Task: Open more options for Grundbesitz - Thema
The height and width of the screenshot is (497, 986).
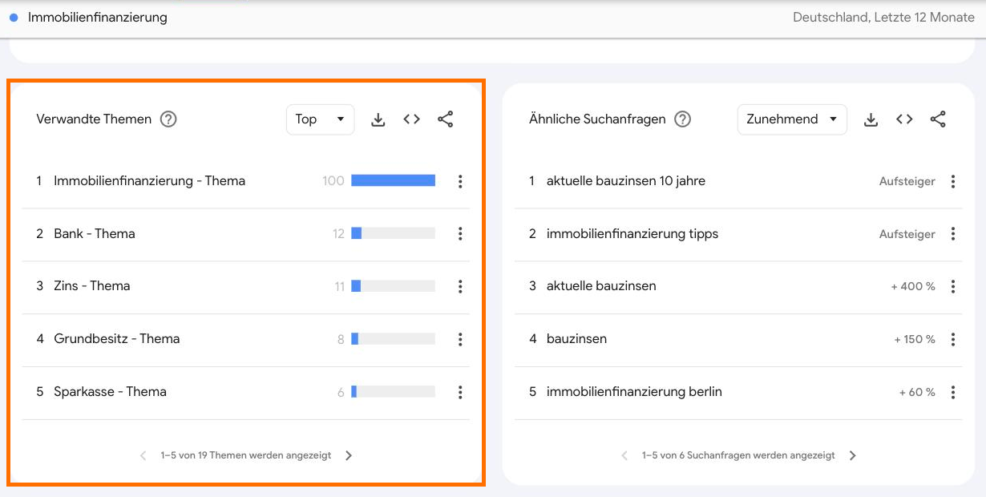Action: point(460,339)
